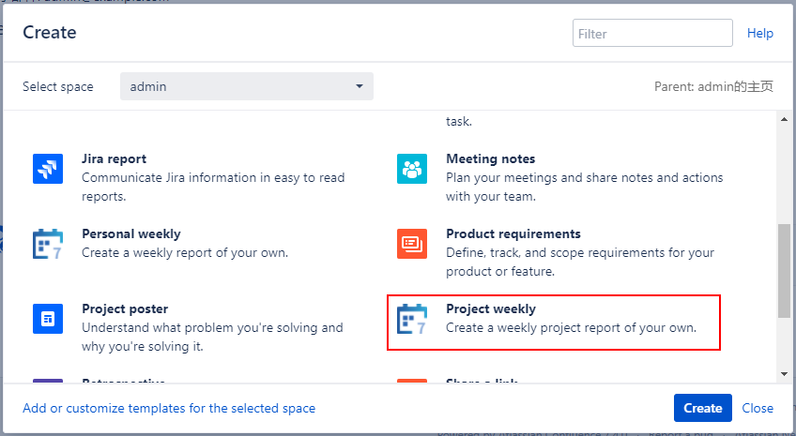The height and width of the screenshot is (436, 796).
Task: Click the Close link in the dialog
Action: click(758, 408)
